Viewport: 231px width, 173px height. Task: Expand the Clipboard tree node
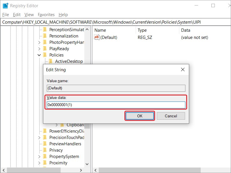57,125
